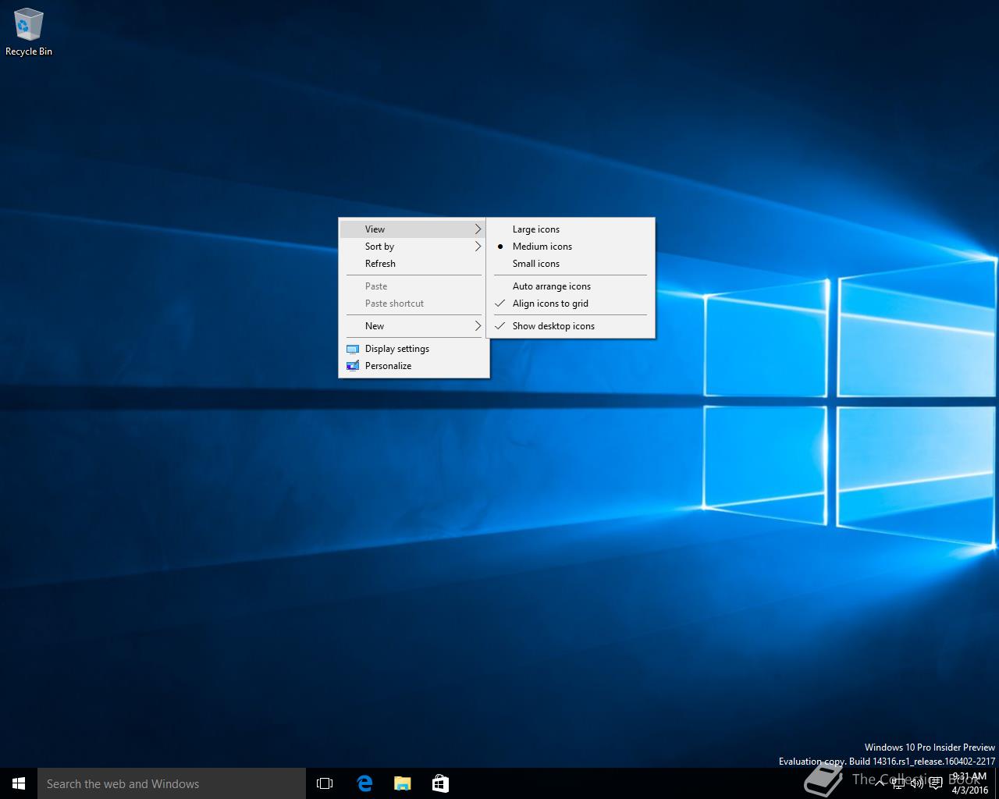Viewport: 999px width, 799px height.
Task: Open the Windows Start menu
Action: 19,783
